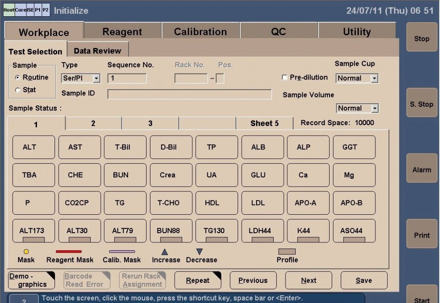Toggle the TBA test selection
Viewport: 440px width, 303px height.
pos(34,175)
